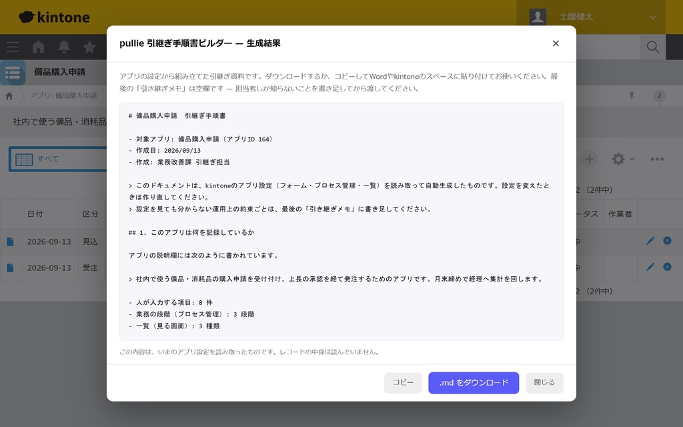Open notifications bell icon
This screenshot has width=683, height=427.
tap(64, 47)
